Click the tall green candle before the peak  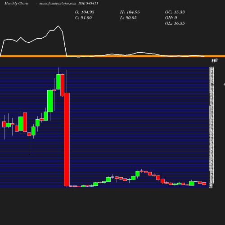click(50, 101)
